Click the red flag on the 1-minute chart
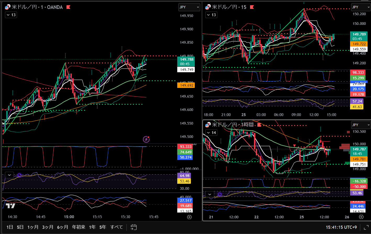The height and width of the screenshot is (234, 371). pos(68,7)
